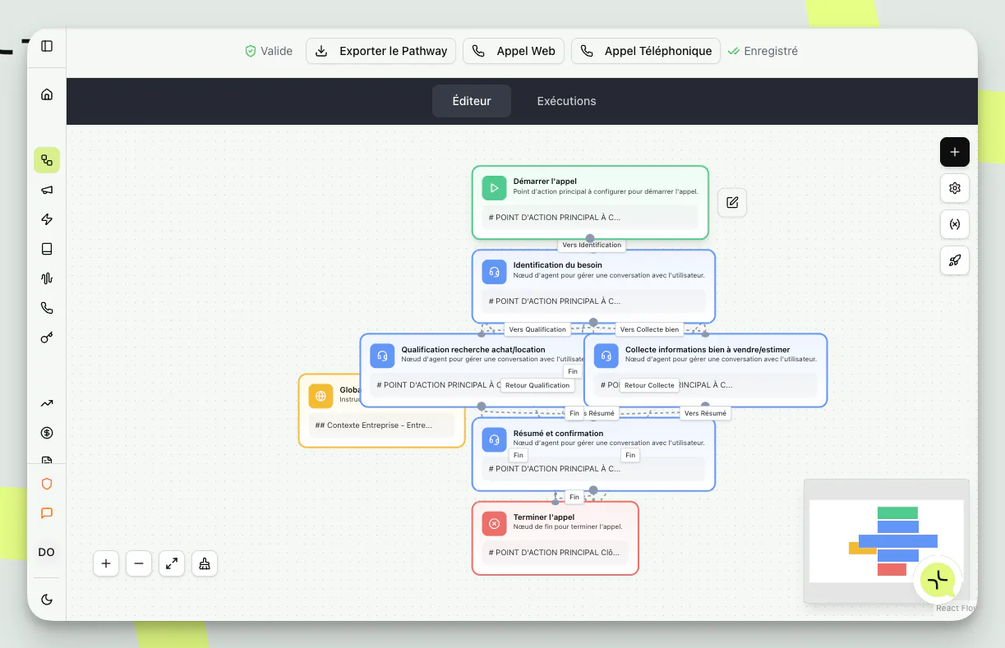Screen dimensions: 1005x648
Task: Click the rocket deploy icon
Action: click(955, 260)
